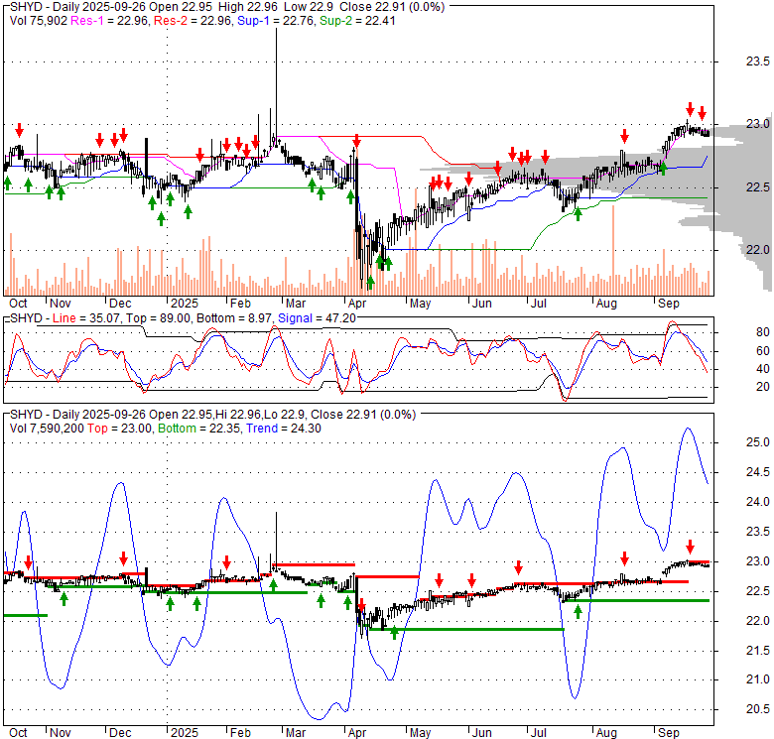Click the Vol 75,902 volume readout
Image resolution: width=774 pixels, height=739 pixels.
pyautogui.click(x=39, y=21)
